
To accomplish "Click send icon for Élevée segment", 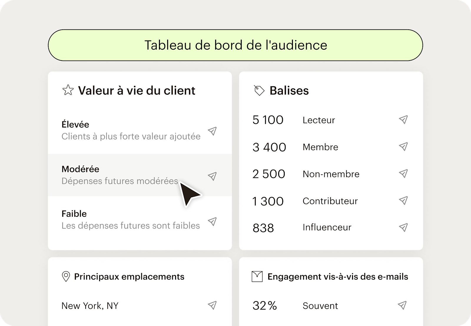I will click(212, 131).
